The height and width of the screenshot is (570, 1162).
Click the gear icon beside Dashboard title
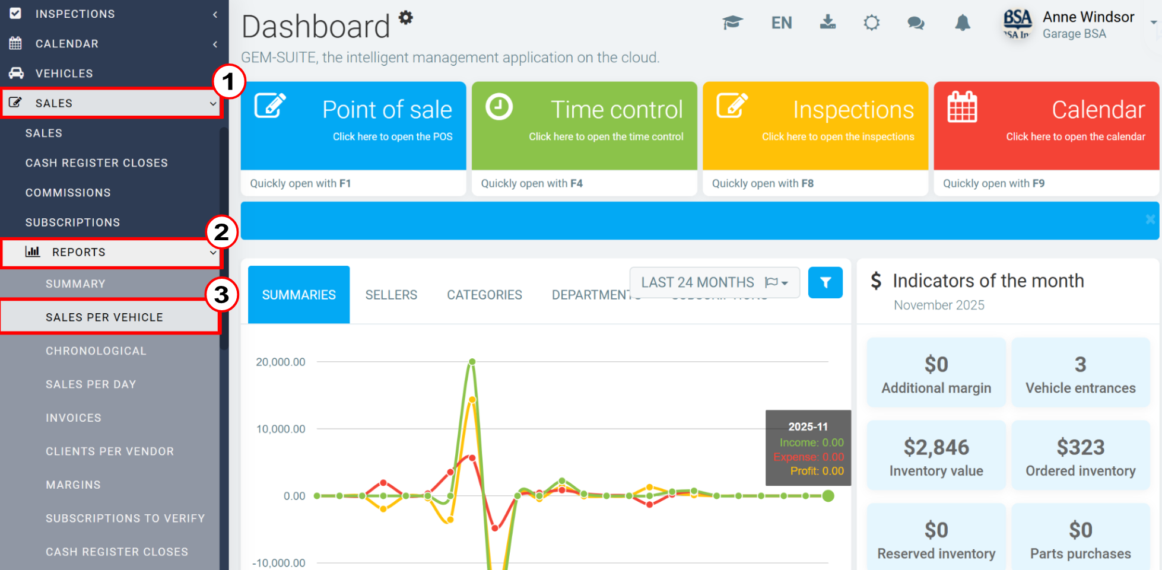pos(405,18)
